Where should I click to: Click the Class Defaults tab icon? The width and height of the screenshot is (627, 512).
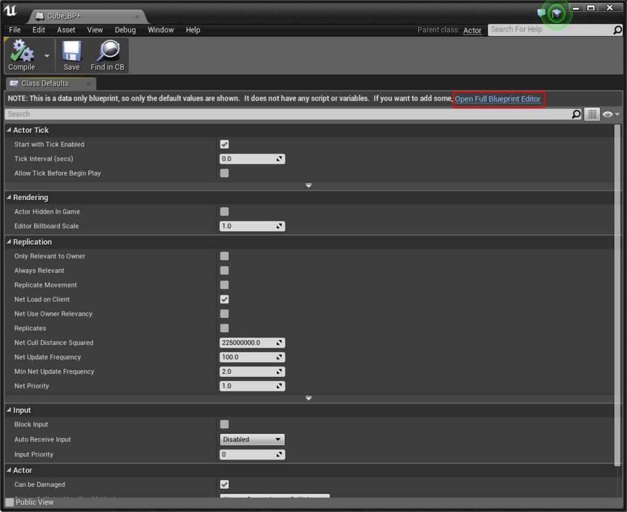(13, 83)
